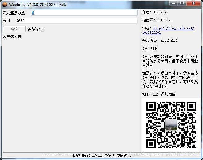
Task: Click the 最大连接数量 label
Action: [15, 13]
